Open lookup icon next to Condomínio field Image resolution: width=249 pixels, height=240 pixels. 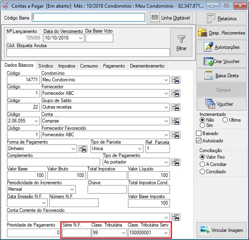pos(176,80)
